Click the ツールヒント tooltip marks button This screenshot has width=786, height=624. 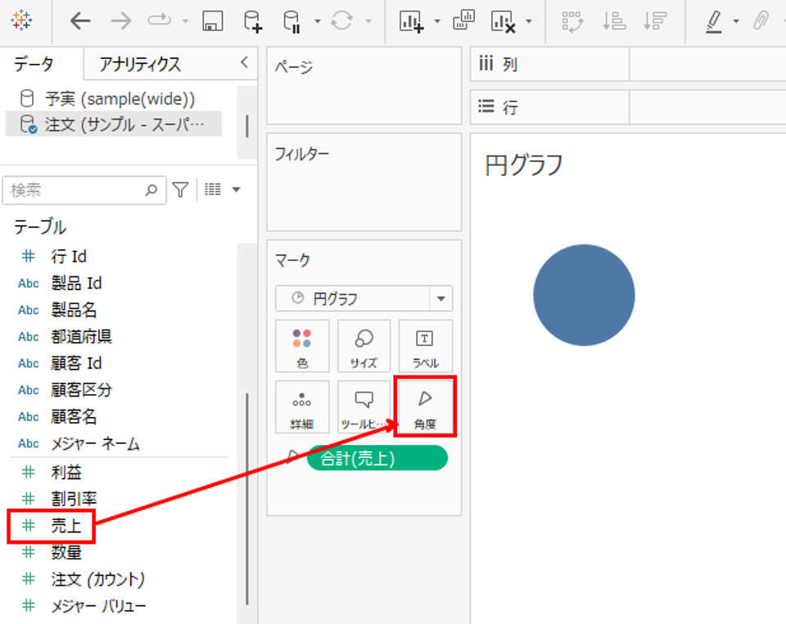(364, 406)
